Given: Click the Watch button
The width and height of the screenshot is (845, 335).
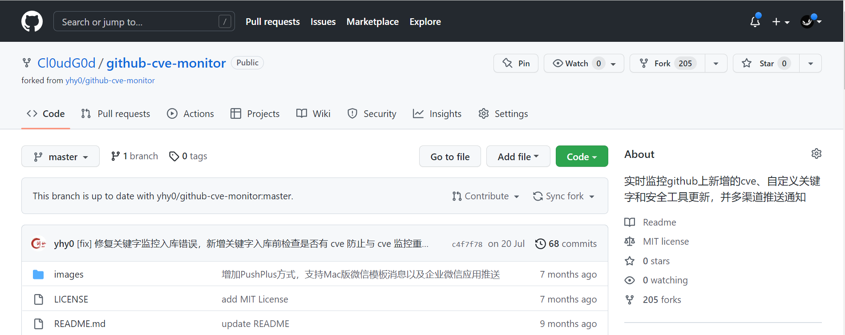Looking at the screenshot, I should click(584, 63).
